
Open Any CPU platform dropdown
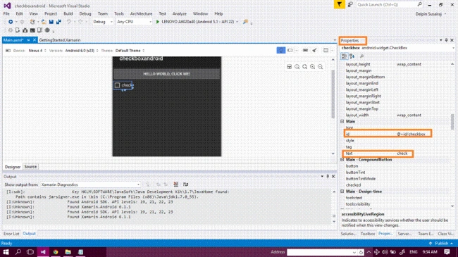134,22
